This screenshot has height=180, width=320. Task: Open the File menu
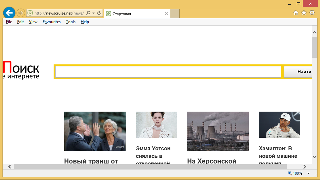(x=9, y=22)
